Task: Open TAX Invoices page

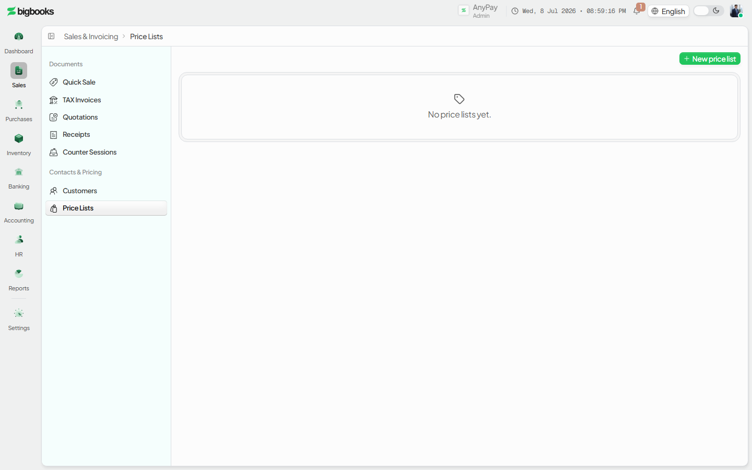Action: [107, 100]
